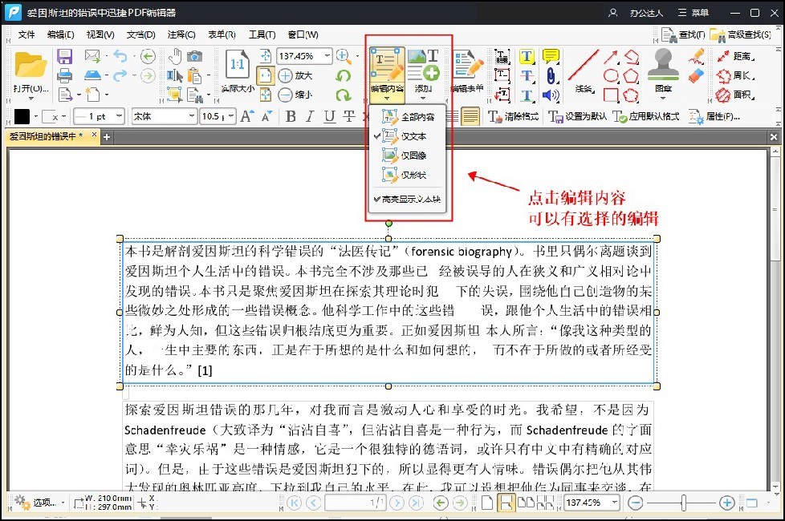Open the 图章 stamp tool
The image size is (785, 521).
click(662, 68)
